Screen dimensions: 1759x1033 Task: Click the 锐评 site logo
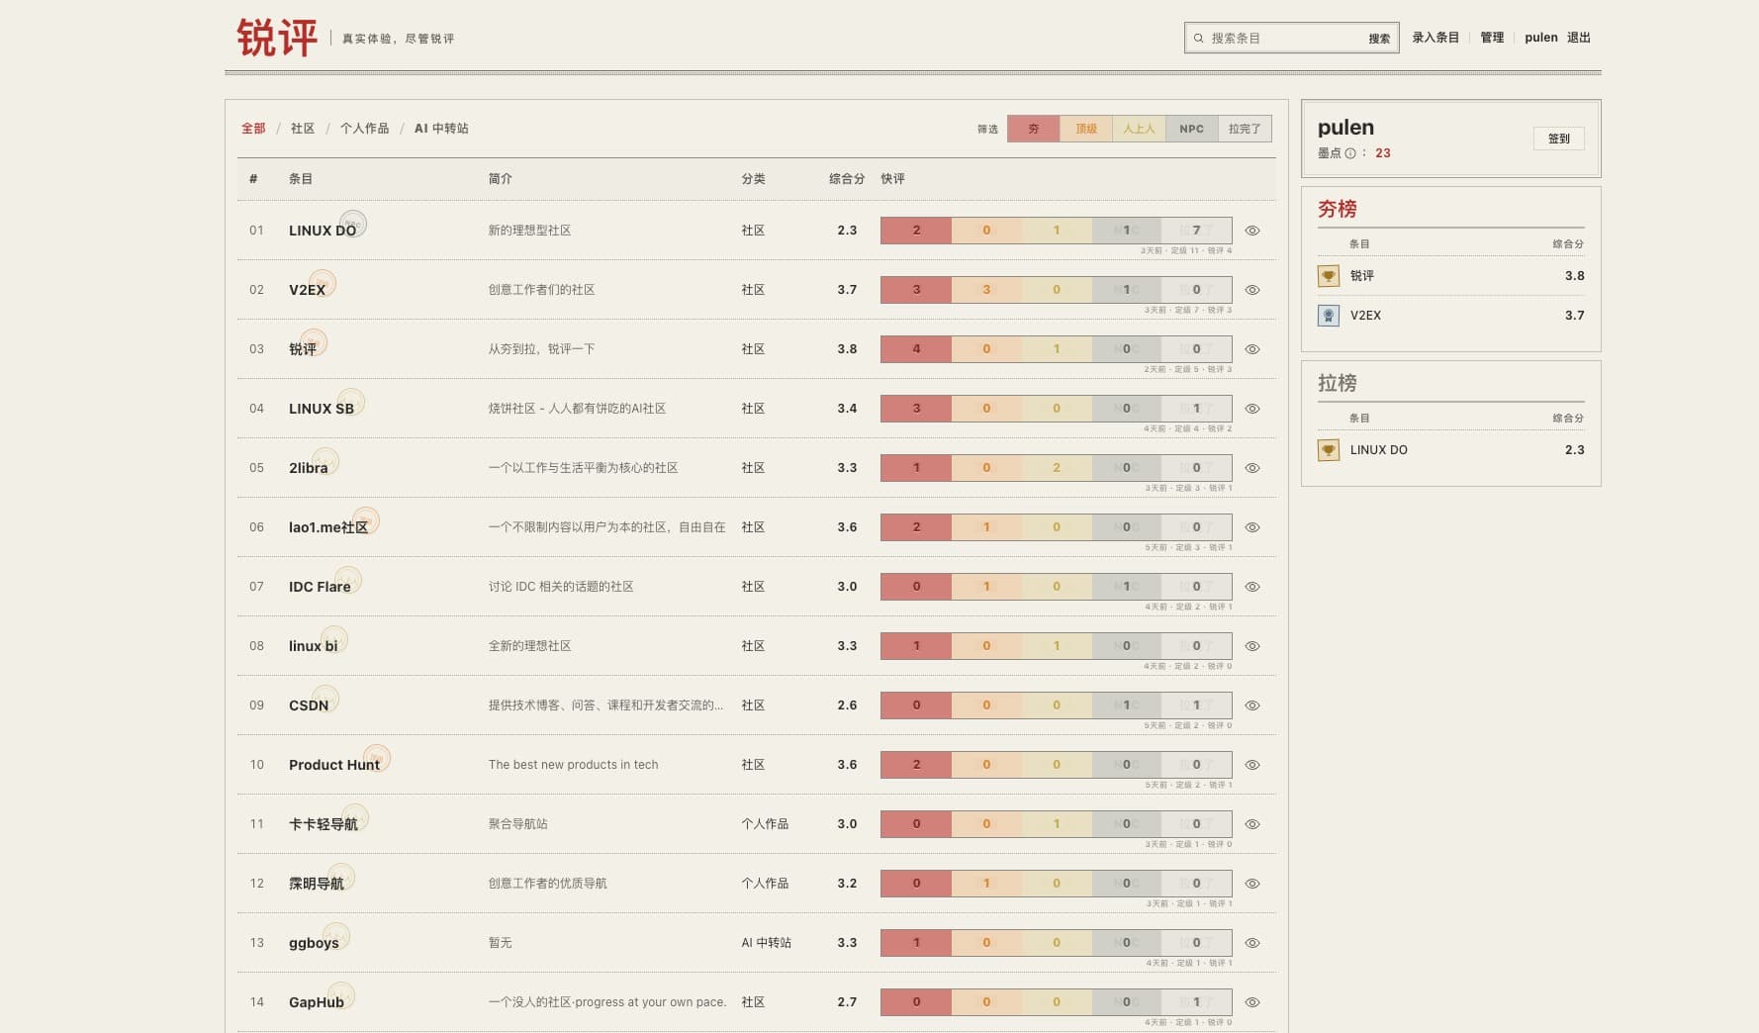(277, 38)
